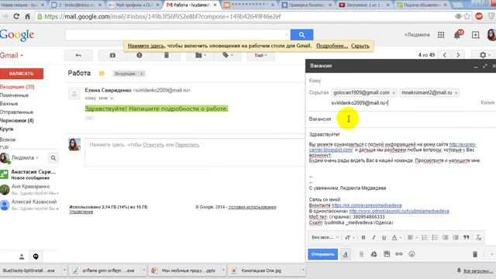This screenshot has height=279, width=496.
Task: Open Важные folder
Action: pyautogui.click(x=9, y=103)
